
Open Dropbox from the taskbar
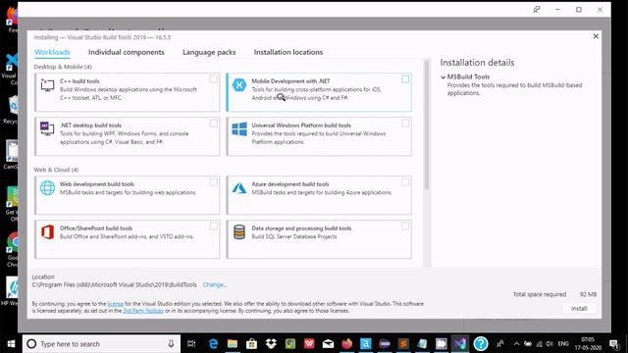click(x=271, y=344)
